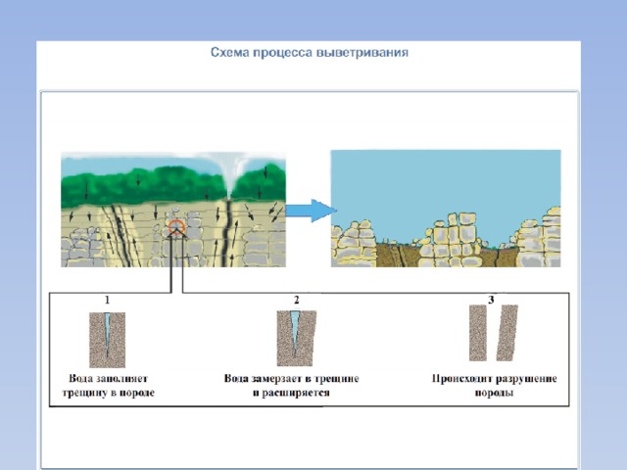The height and width of the screenshot is (470, 627).
Task: Click the caption 'Вода замерзает в трещине и расширяется'
Action: coord(291,385)
